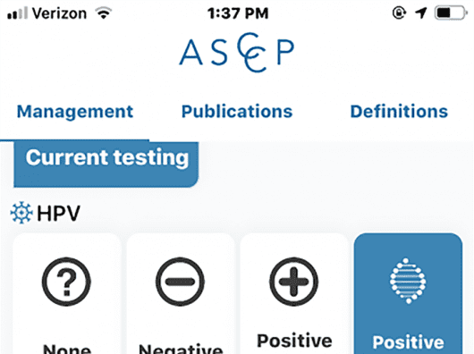Switch to the Publications tab
474x354 pixels.
click(237, 111)
